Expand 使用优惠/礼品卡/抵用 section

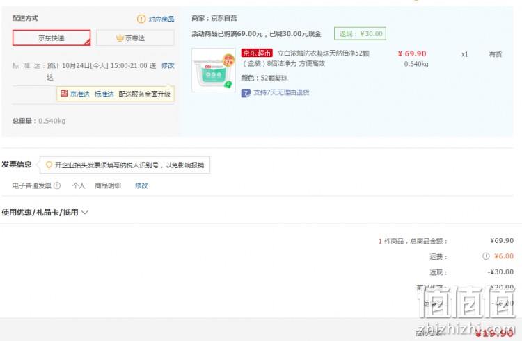[45, 213]
